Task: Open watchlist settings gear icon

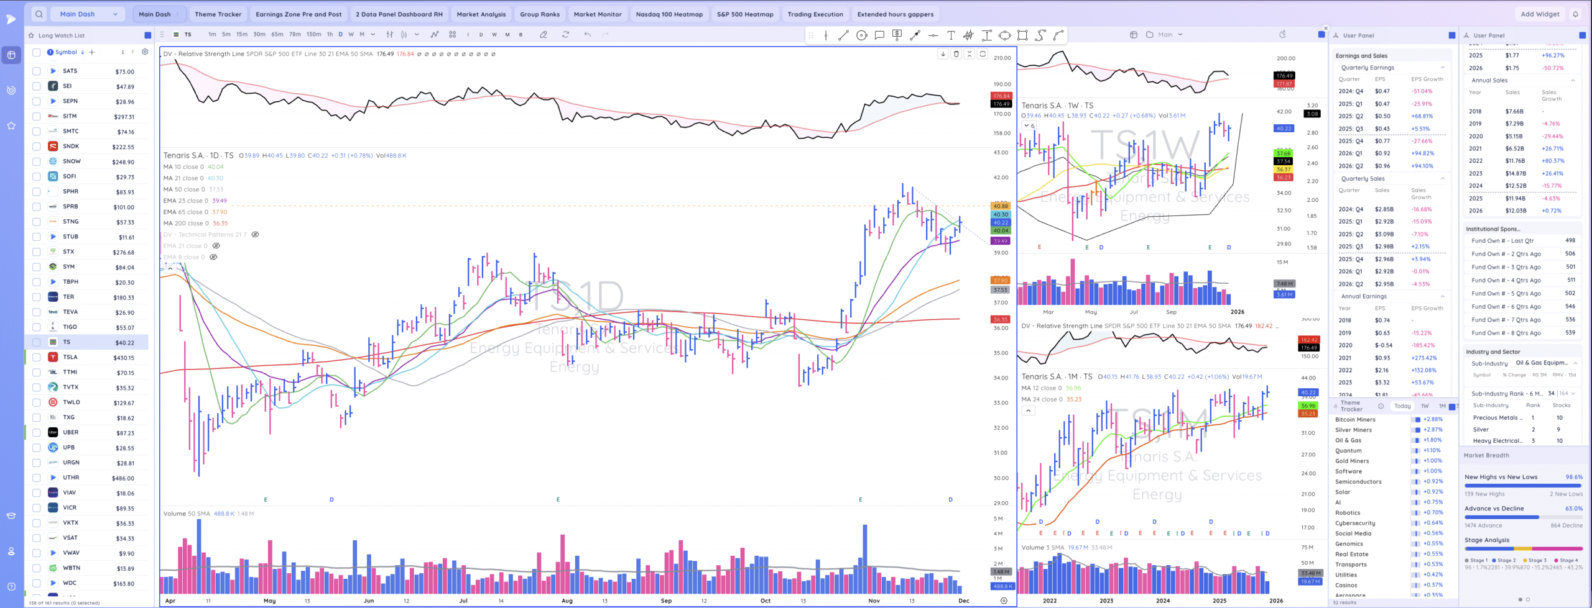Action: (x=145, y=52)
